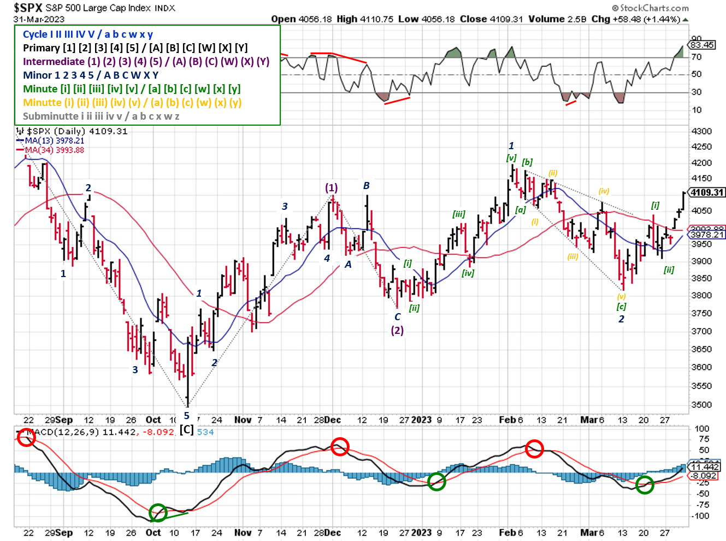
Task: Select the [C] label below October low
Action: pos(187,430)
